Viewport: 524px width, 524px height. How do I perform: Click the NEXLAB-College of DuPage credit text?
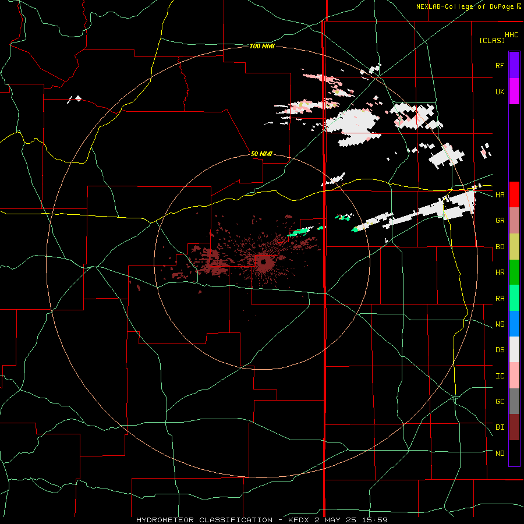465,6
